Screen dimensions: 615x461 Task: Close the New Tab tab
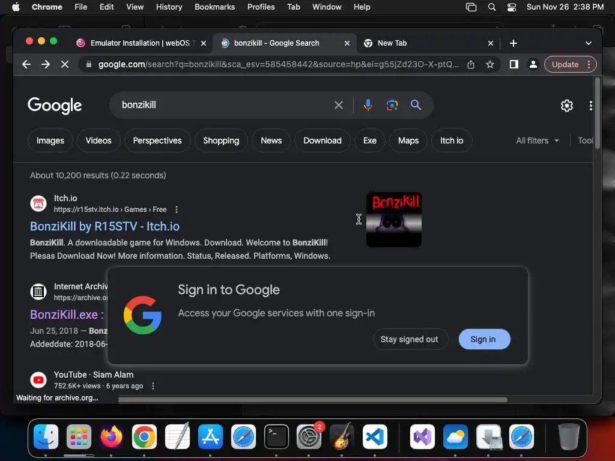coord(490,43)
